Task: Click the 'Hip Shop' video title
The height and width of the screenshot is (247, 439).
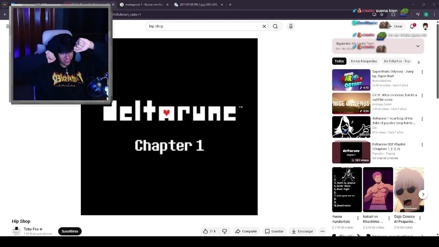Action: [21, 221]
